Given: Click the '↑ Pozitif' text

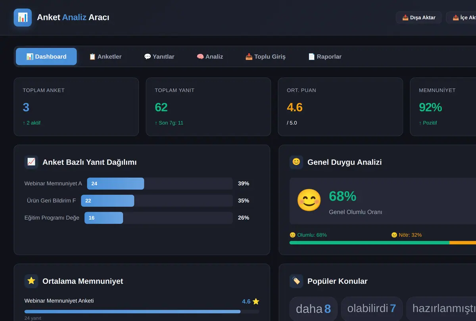Looking at the screenshot, I should 428,123.
